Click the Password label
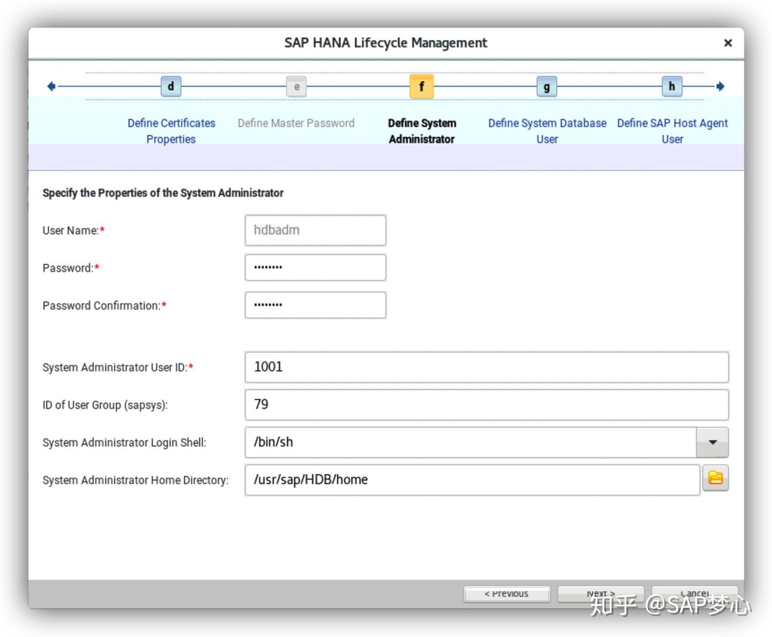 tap(71, 268)
